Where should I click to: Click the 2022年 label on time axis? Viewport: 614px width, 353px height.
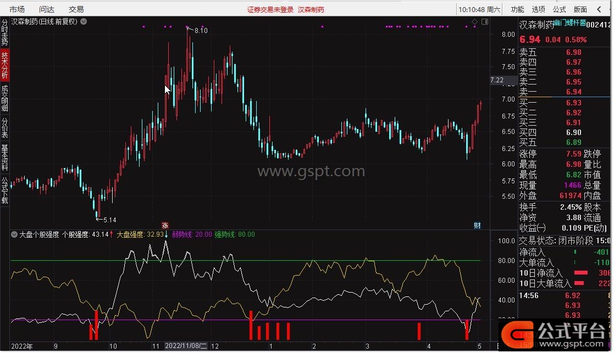point(22,346)
